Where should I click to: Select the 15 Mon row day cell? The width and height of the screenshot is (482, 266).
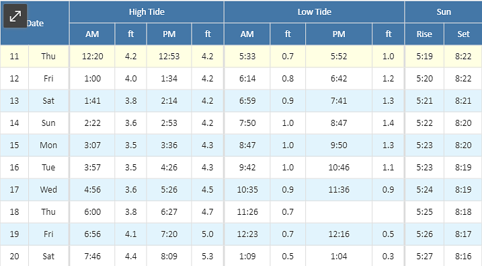point(48,145)
